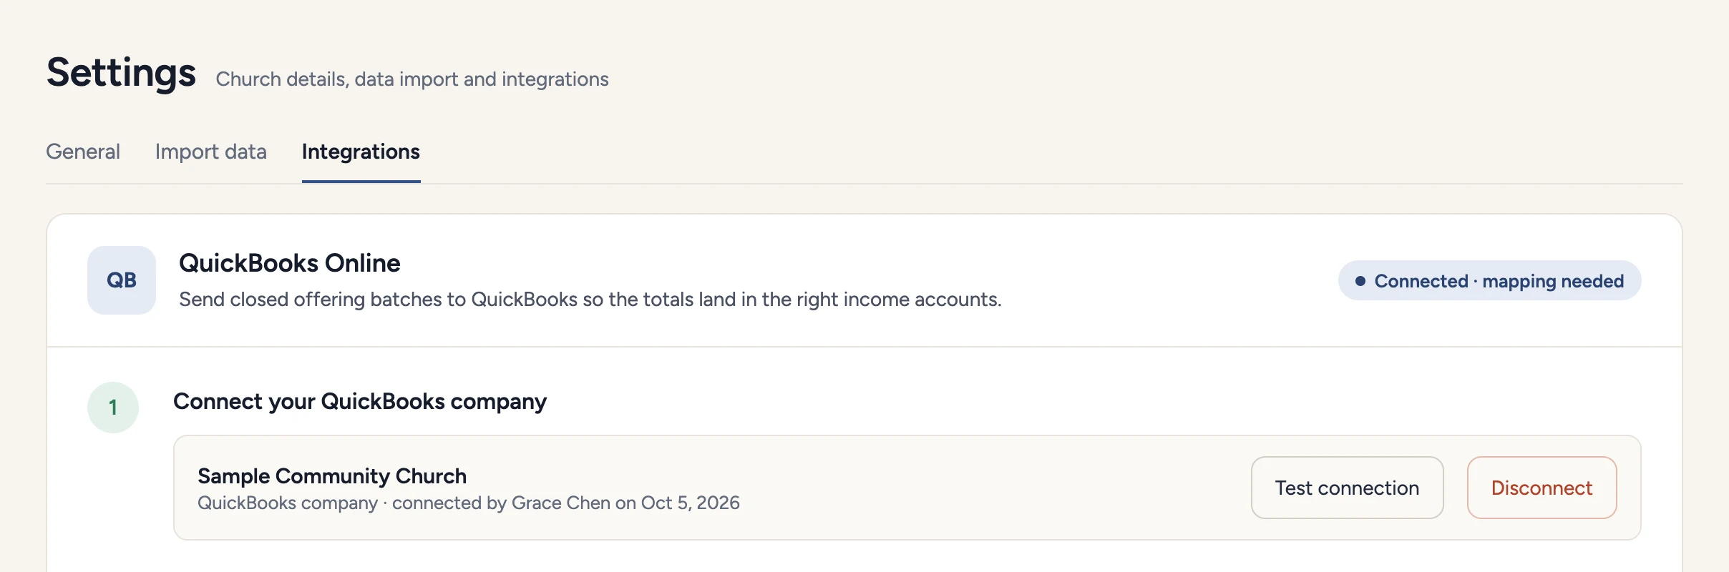Screen dimensions: 1729x572
Task: Test the QuickBooks connection
Action: [x=1347, y=488]
